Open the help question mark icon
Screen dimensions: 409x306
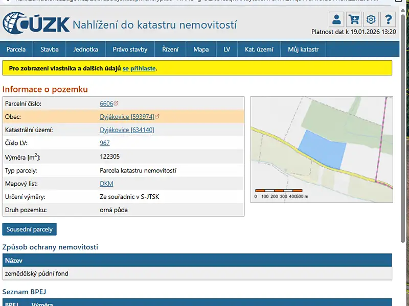pos(388,19)
